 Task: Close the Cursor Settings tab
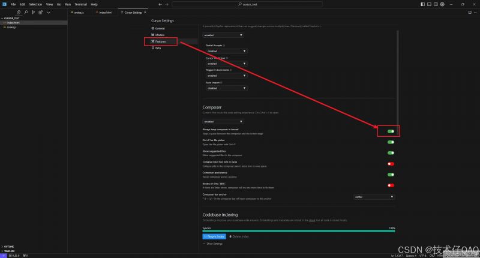point(145,13)
